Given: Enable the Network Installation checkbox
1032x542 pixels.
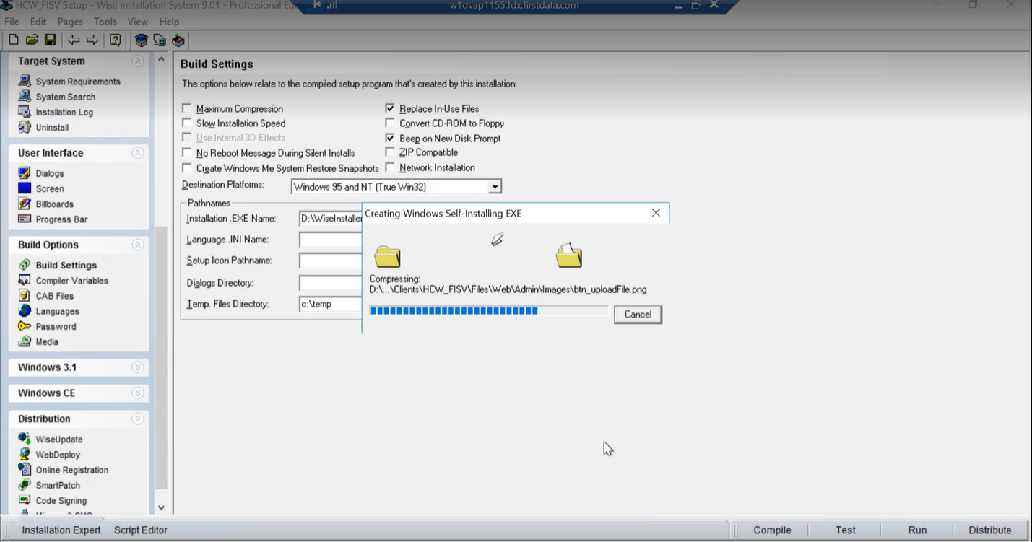Looking at the screenshot, I should coord(390,167).
